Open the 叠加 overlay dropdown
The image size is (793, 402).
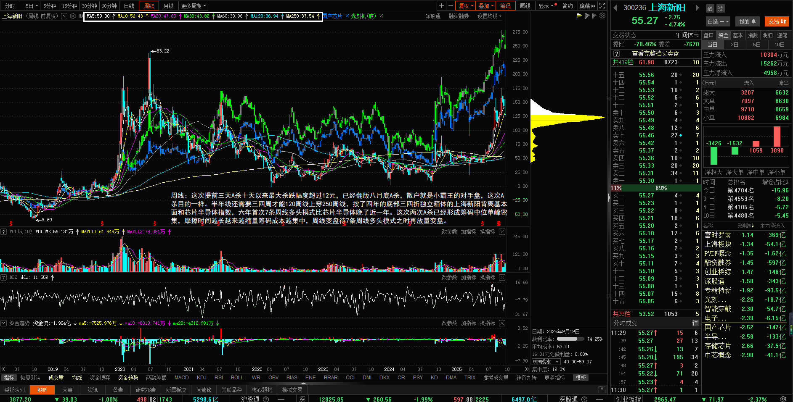[486, 6]
